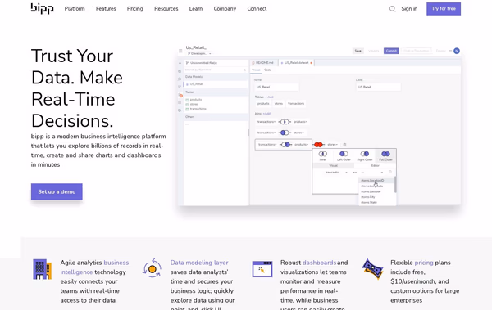This screenshot has height=310, width=492.
Task: Open the Connect menu
Action: (257, 9)
